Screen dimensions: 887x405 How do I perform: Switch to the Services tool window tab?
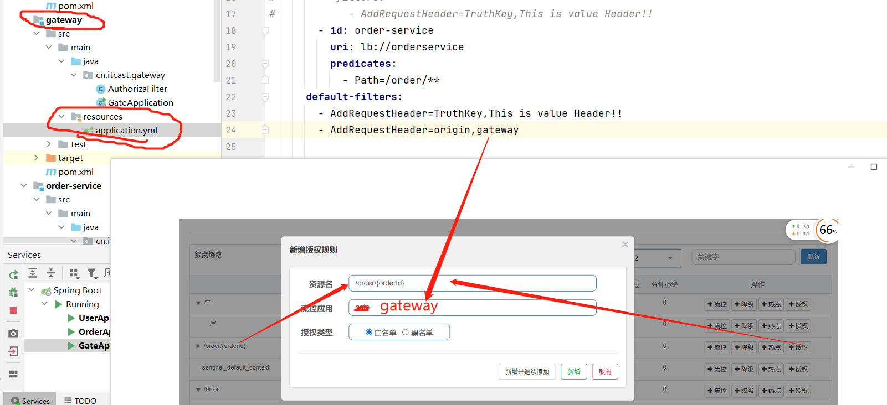tap(30, 400)
